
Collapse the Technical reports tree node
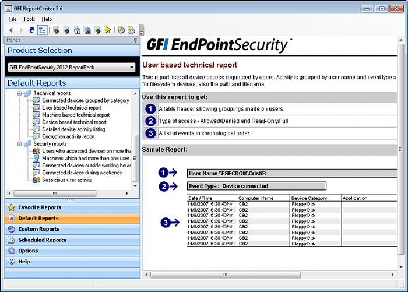[19, 93]
